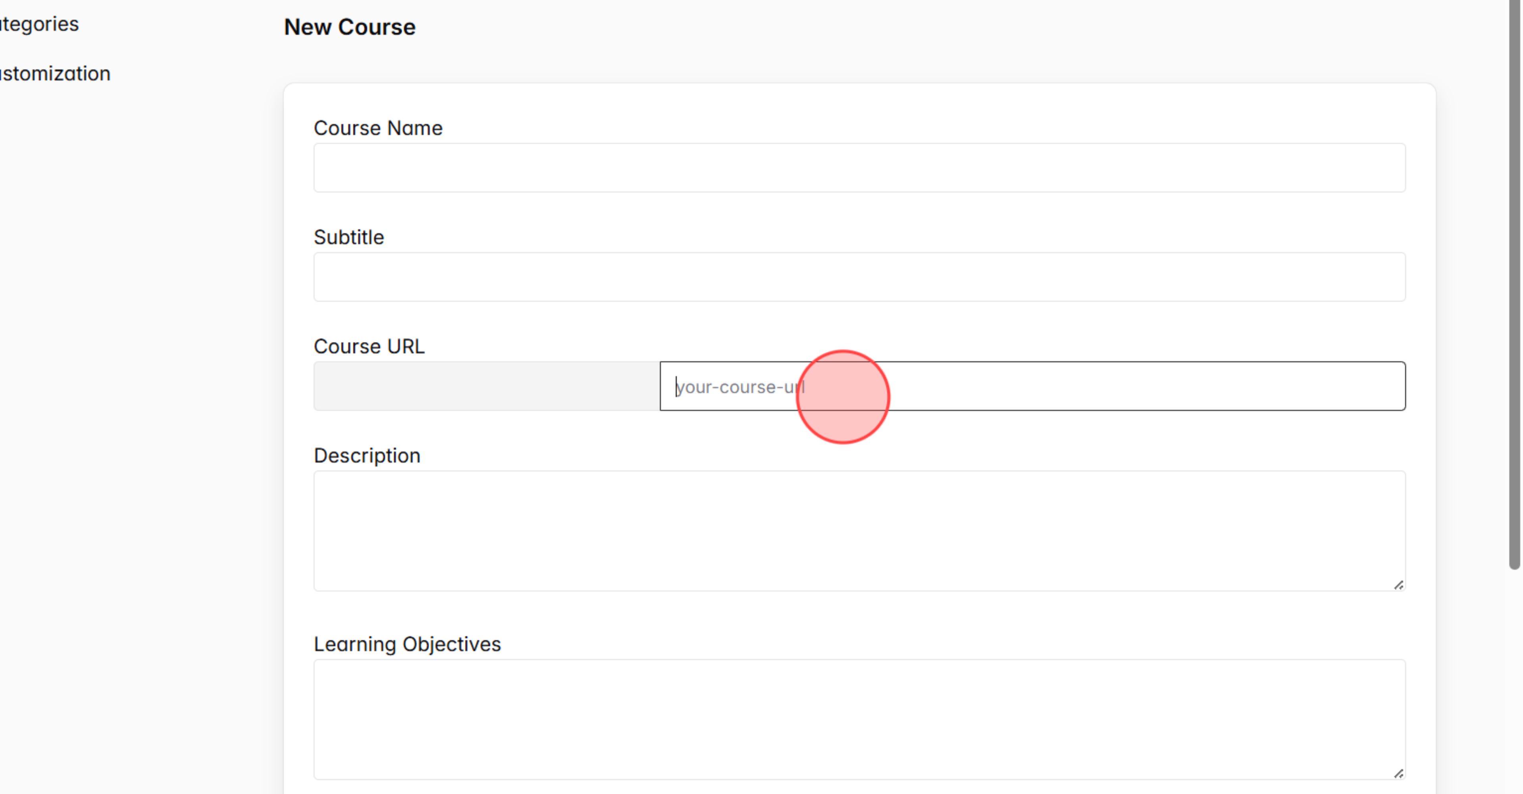
Task: Select the Course Name field label
Action: [378, 128]
